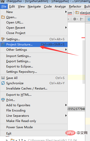Click the Save All floppy disk icon
The height and width of the screenshot is (141, 90).
tap(3, 78)
